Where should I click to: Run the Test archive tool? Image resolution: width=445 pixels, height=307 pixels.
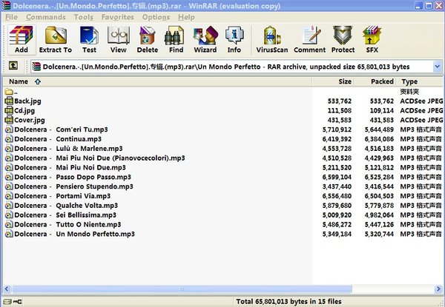coord(89,39)
